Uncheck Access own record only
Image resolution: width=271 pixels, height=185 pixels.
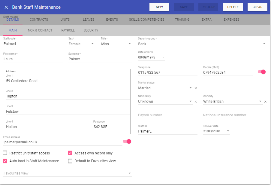click(x=70, y=153)
